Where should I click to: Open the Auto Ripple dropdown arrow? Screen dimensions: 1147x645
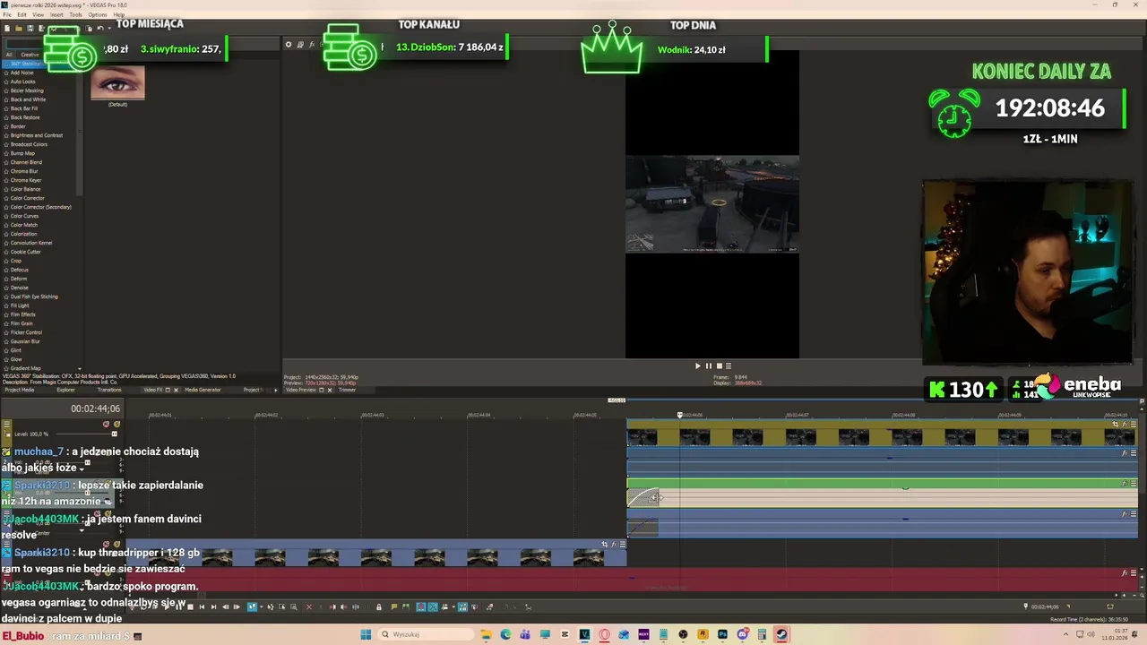pyautogui.click(x=453, y=606)
